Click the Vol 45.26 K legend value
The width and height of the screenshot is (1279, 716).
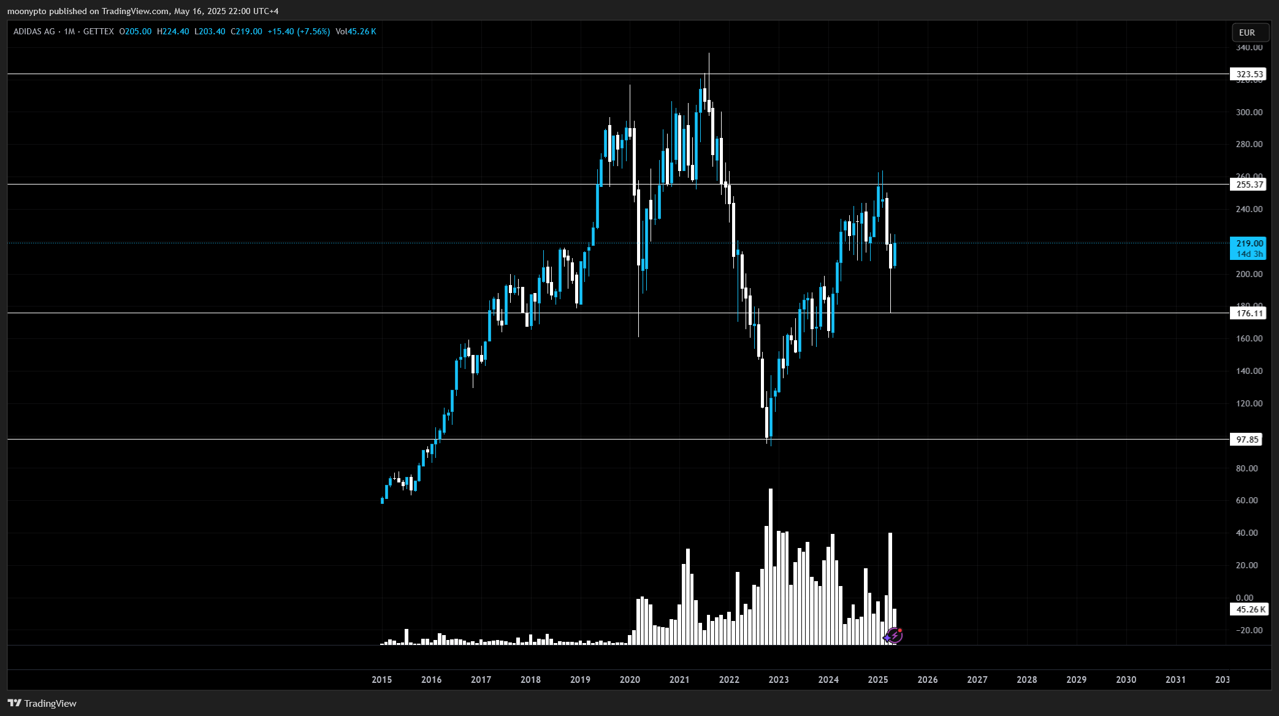click(x=356, y=31)
